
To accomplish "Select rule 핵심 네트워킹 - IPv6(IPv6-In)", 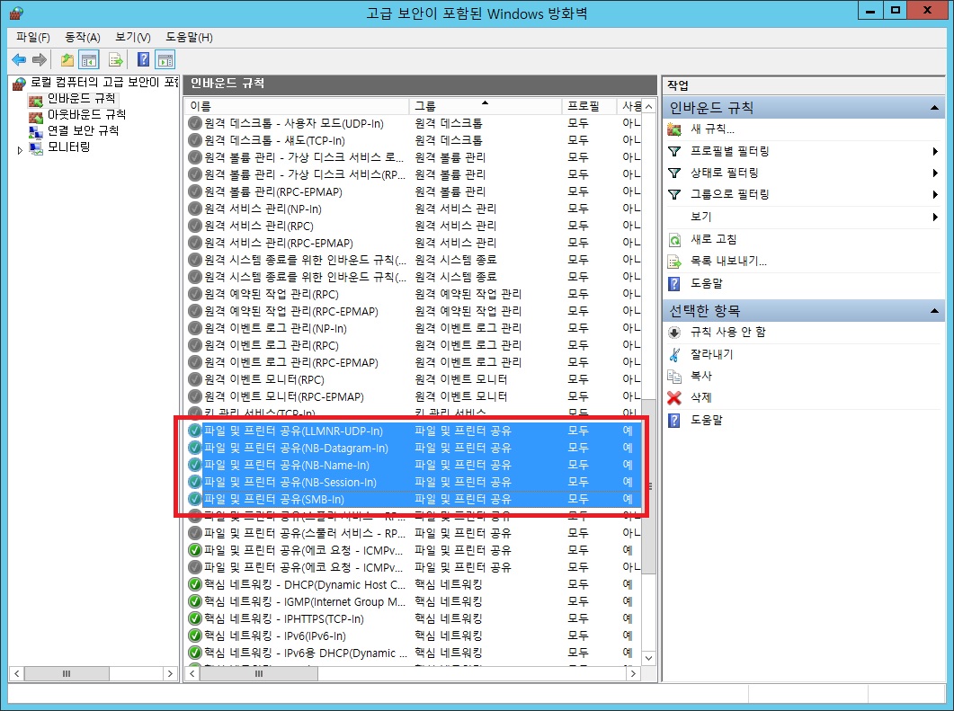I will click(414, 635).
